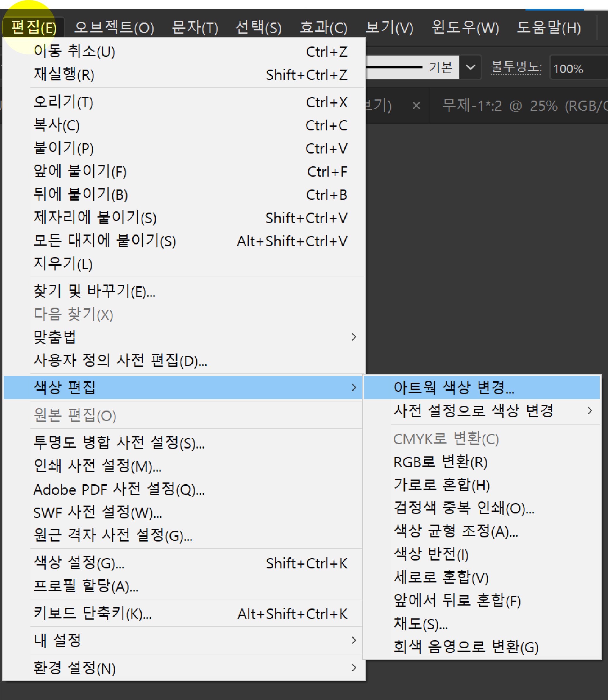
Task: Select RGB로 변환(R) option
Action: (440, 462)
